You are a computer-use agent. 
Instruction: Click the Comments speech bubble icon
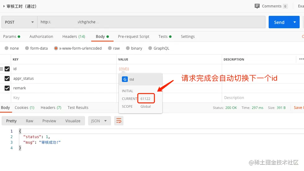(257, 6)
